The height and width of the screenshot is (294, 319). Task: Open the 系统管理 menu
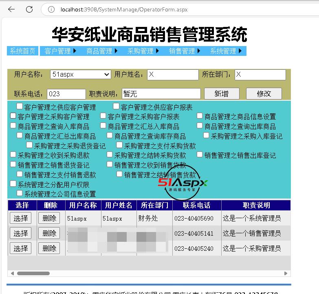[x=226, y=51]
